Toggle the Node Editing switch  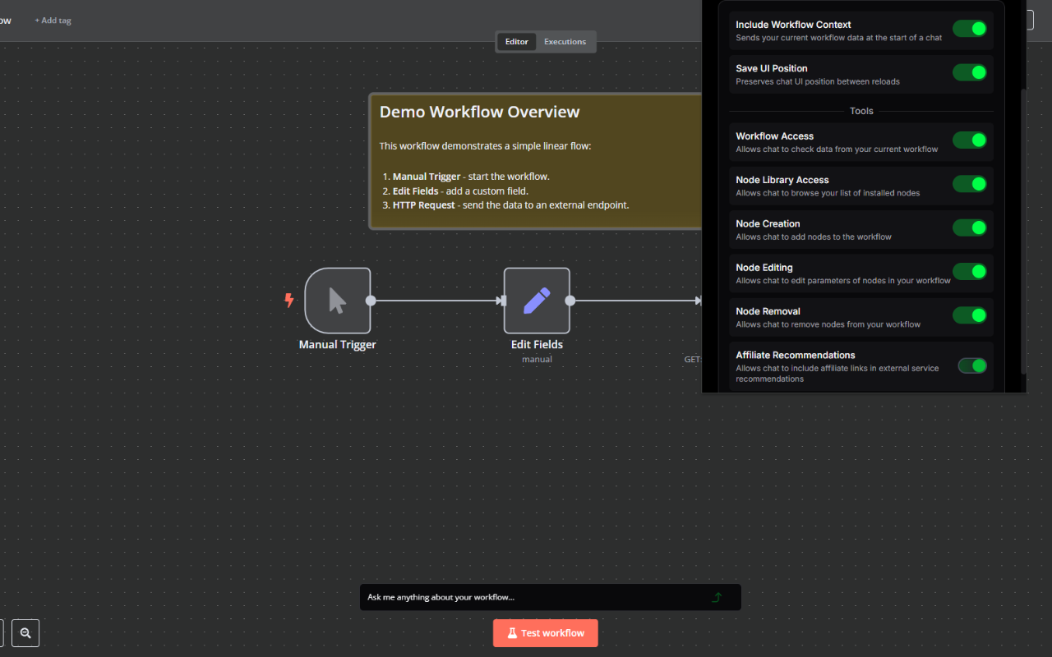pos(970,272)
